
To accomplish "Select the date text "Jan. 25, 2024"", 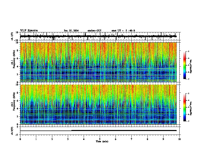I will click(71, 31).
